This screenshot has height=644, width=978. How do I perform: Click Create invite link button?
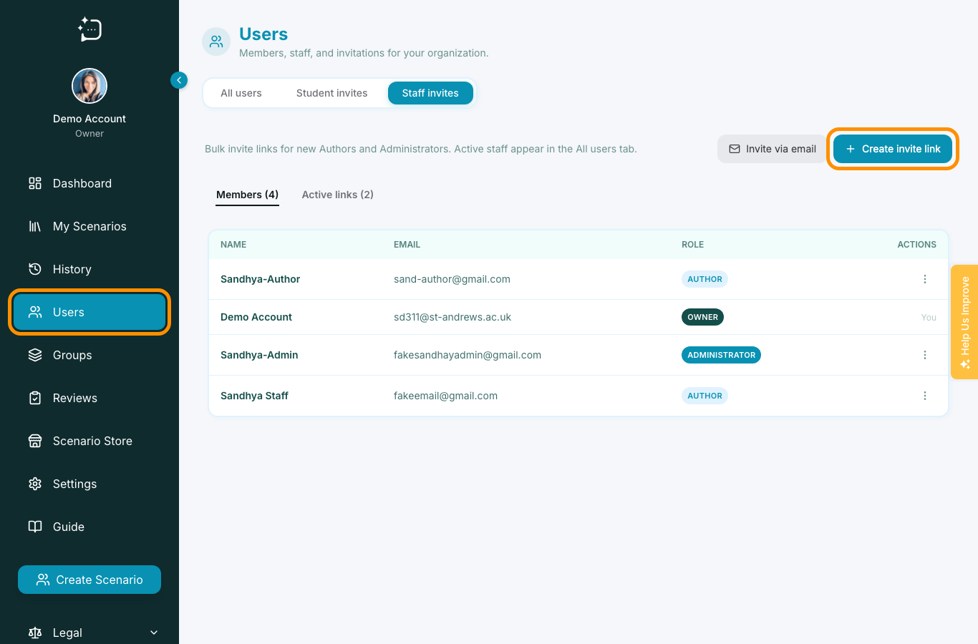coord(893,149)
